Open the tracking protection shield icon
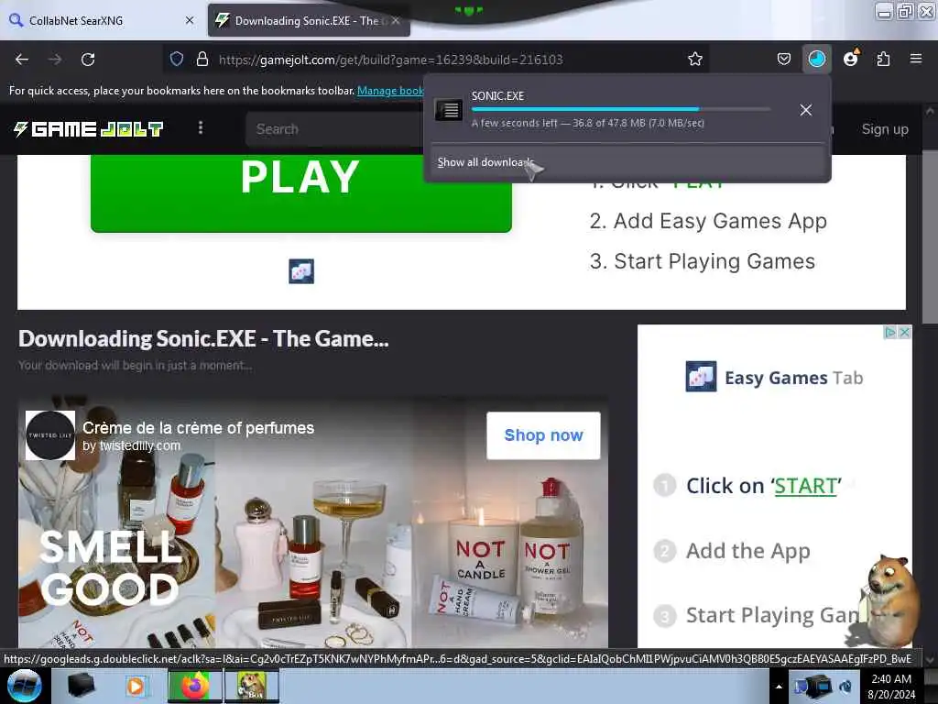 [x=177, y=59]
